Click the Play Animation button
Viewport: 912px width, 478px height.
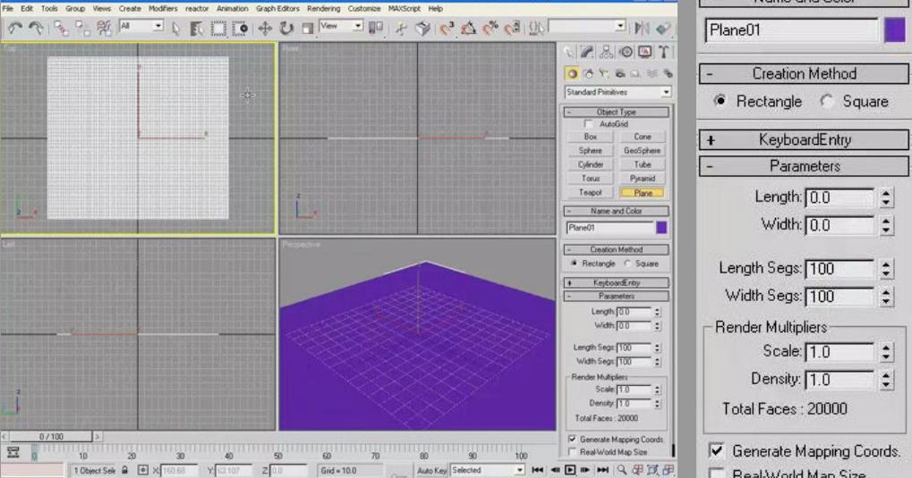pyautogui.click(x=570, y=470)
